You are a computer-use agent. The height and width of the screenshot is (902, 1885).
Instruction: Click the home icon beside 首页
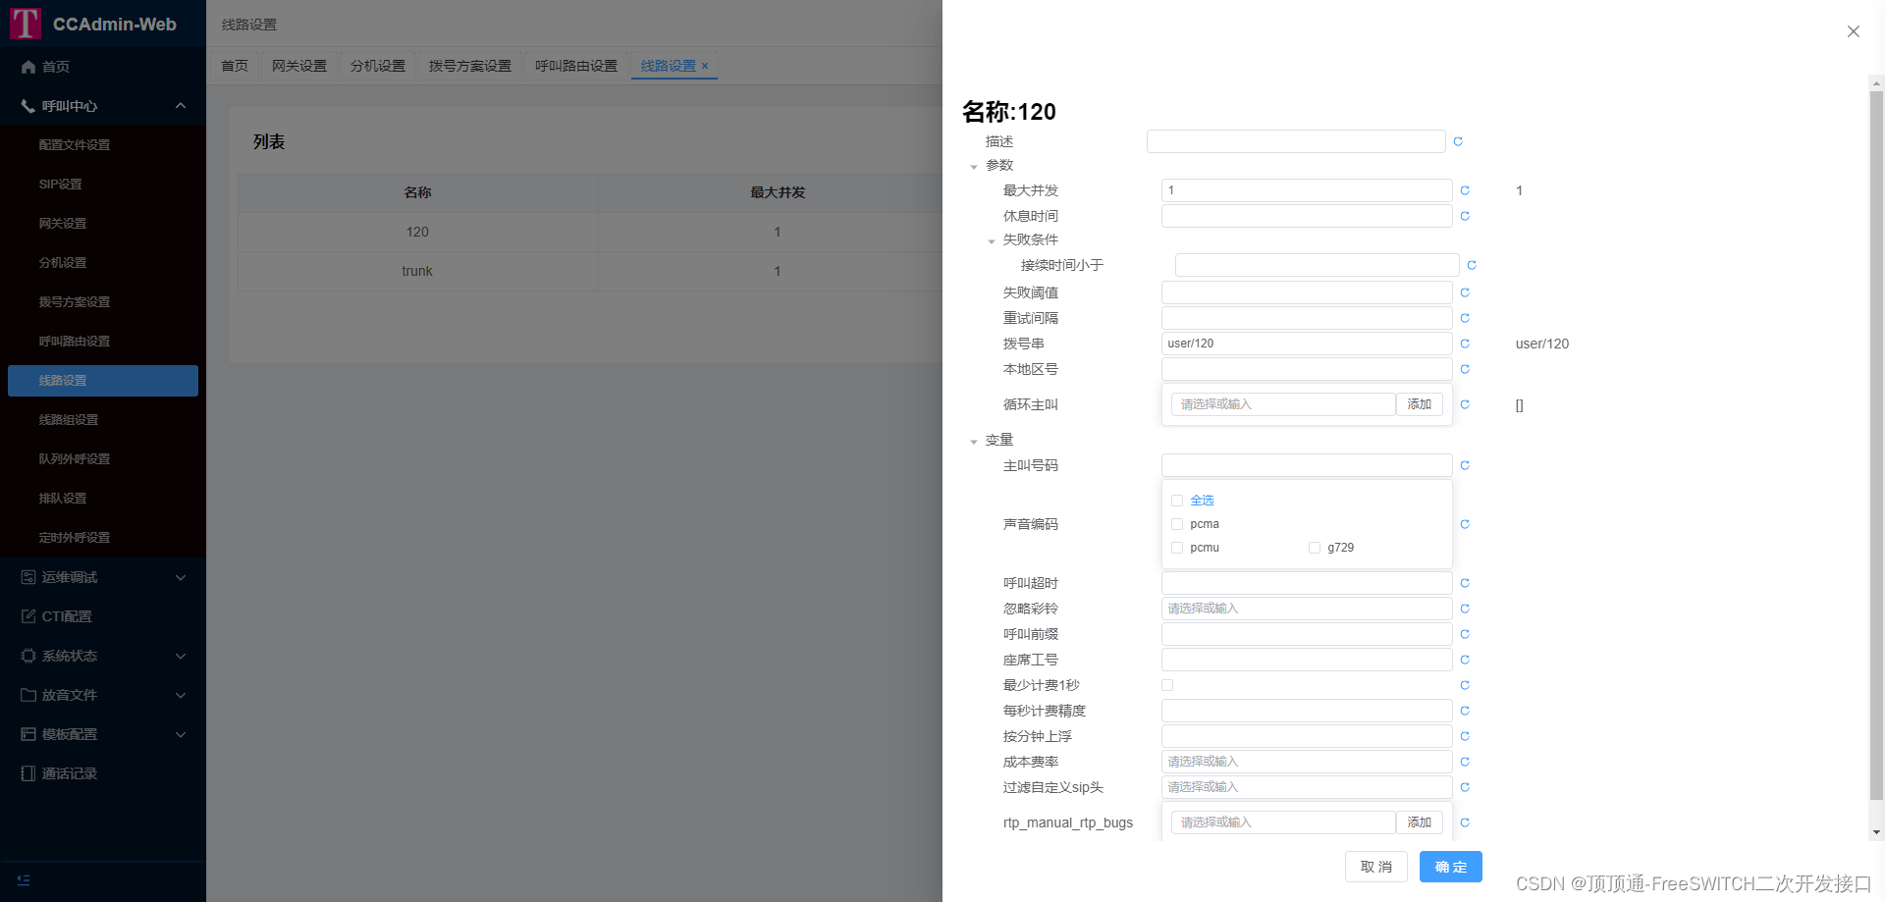point(28,67)
